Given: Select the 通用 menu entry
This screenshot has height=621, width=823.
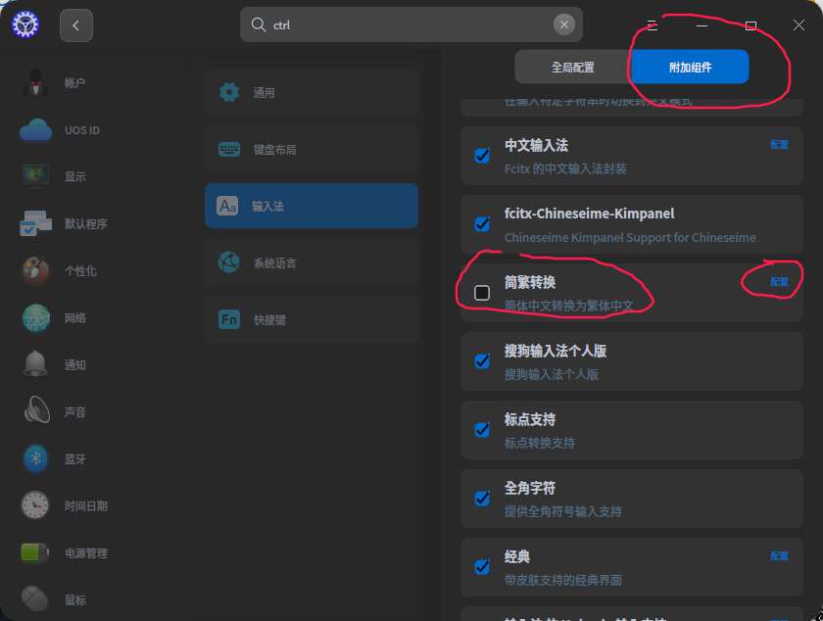Looking at the screenshot, I should pos(312,92).
